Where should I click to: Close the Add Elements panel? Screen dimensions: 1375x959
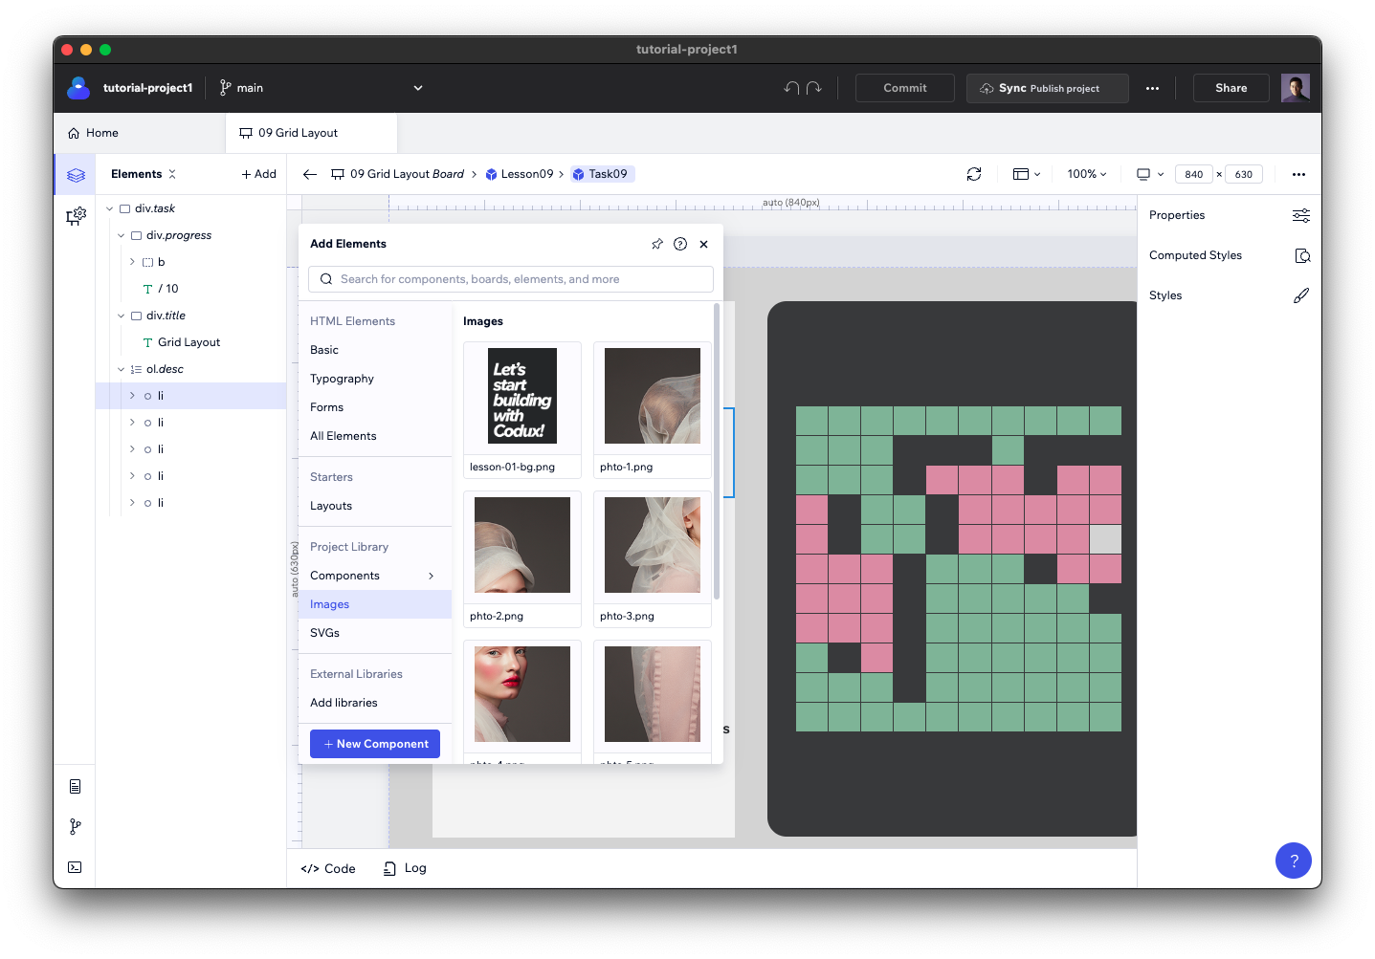click(704, 244)
